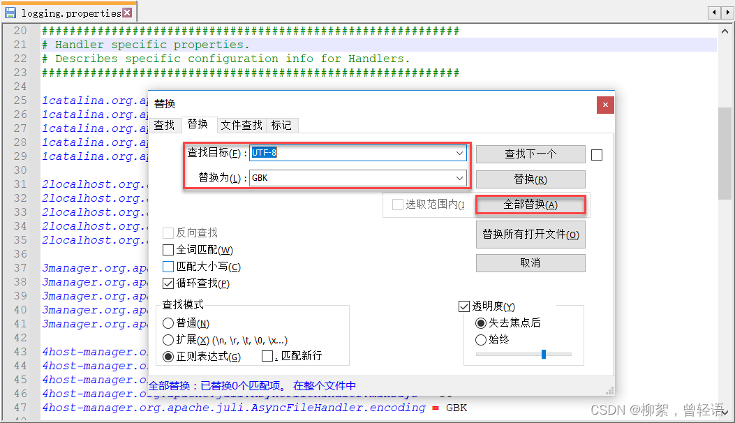Click line 37 '3manager.org' text
This screenshot has width=735, height=423.
[x=95, y=268]
